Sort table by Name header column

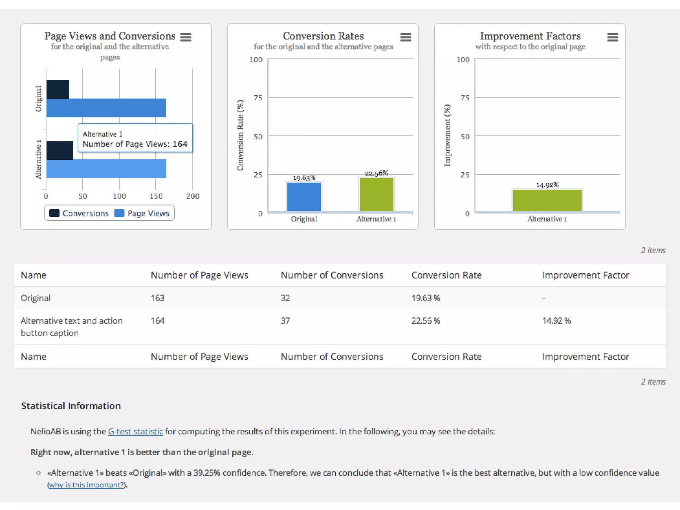tap(34, 275)
